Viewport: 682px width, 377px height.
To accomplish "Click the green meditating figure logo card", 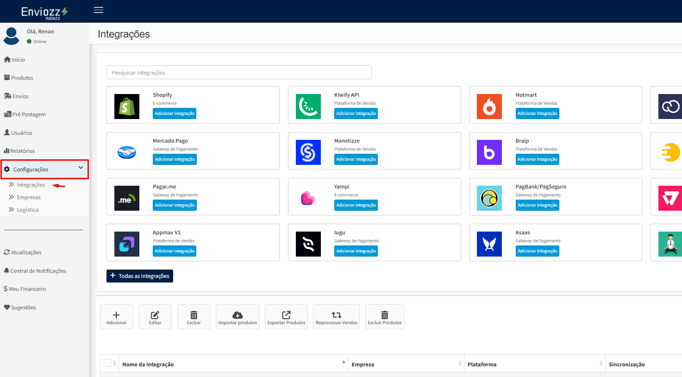I will (x=670, y=244).
